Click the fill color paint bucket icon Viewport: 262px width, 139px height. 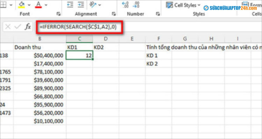(21, 5)
